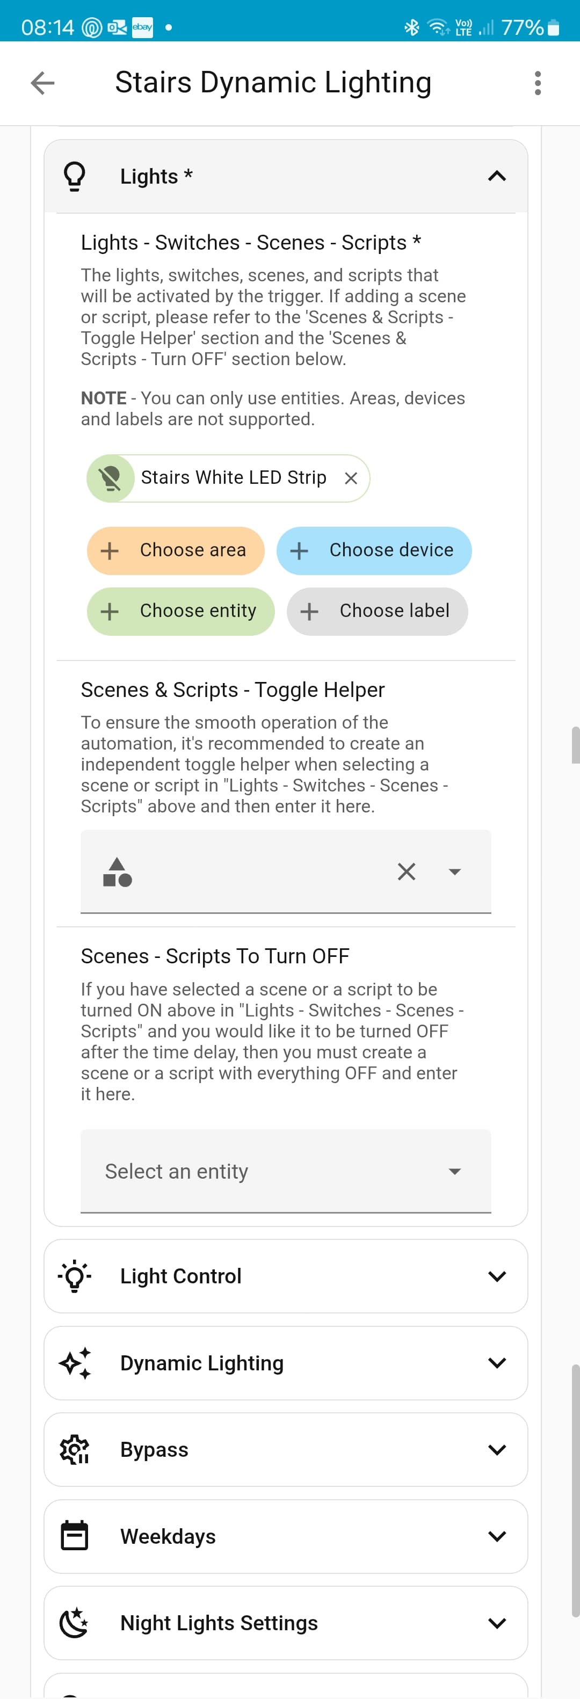This screenshot has height=1699, width=580.
Task: Tap the shapes icon in Toggle Helper field
Action: click(x=118, y=872)
